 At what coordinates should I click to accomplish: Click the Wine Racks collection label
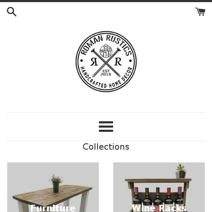click(159, 208)
